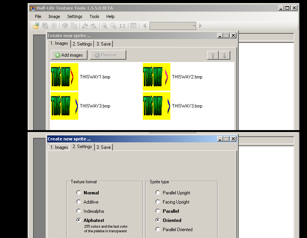Select Additive texture format
Viewport: 307px width, 238px height.
click(x=87, y=202)
